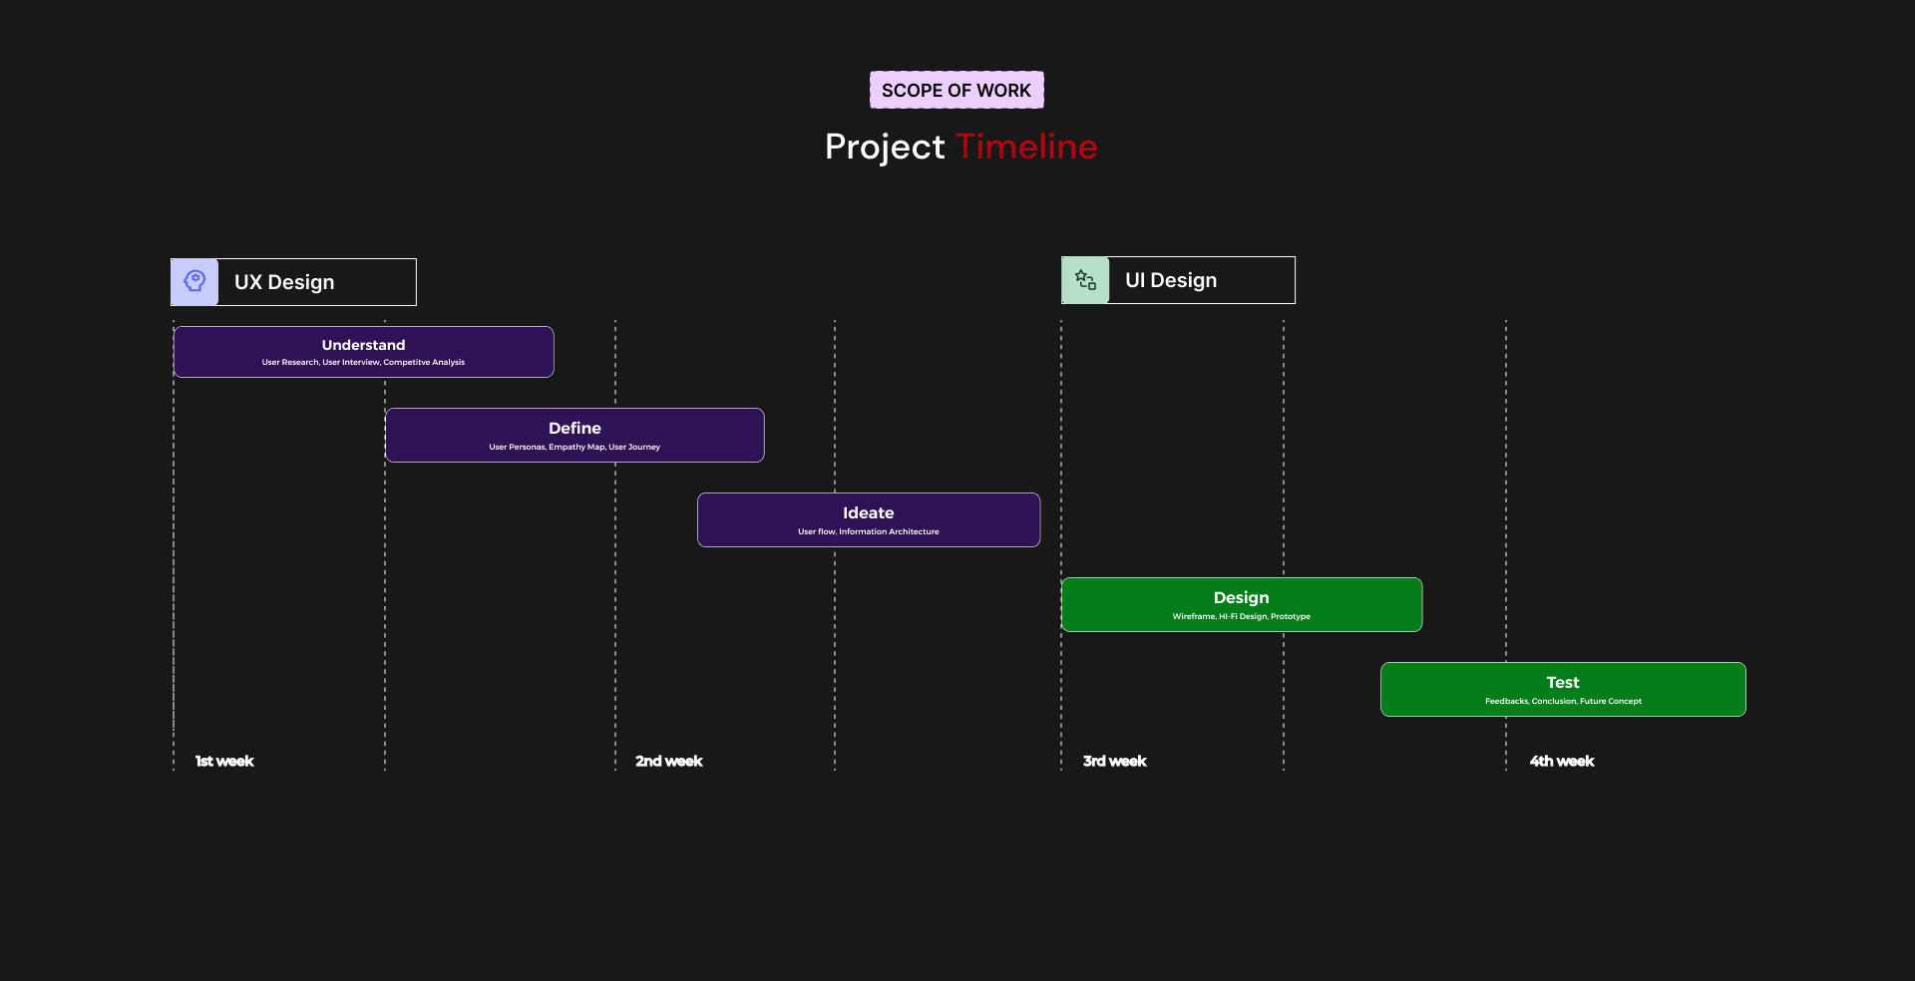Click the 3rd week timeline marker

1114,761
